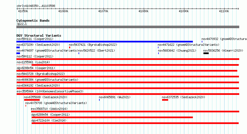This screenshot has height=134, width=247.
Task: Select the red bar under esv3595964
Action: click(128, 94)
